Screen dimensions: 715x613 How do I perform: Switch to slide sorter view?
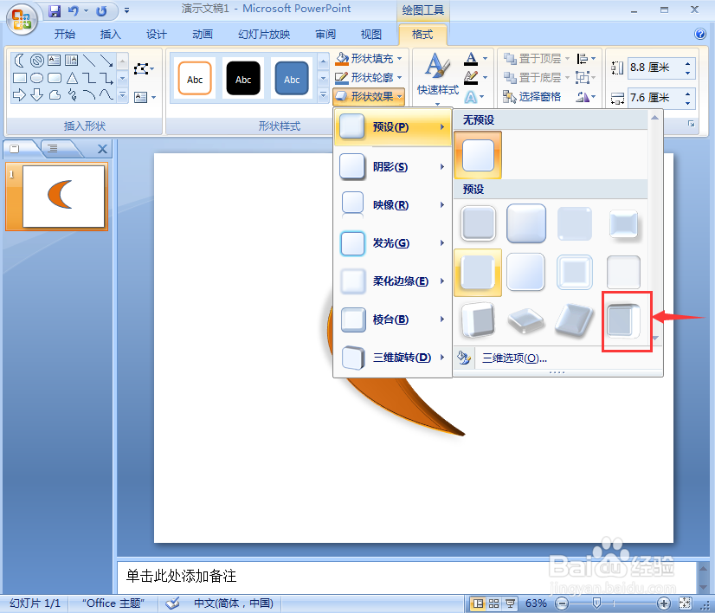pos(493,603)
